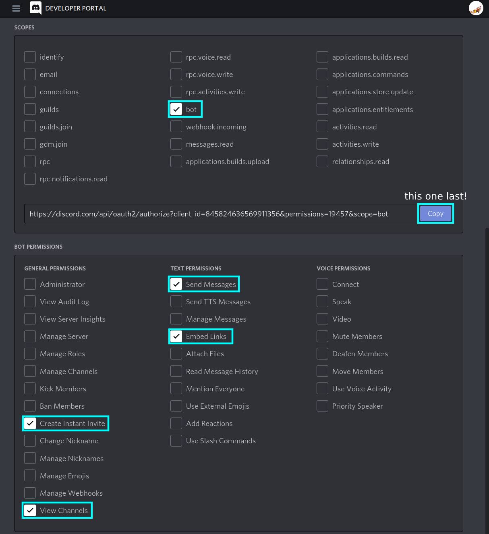
Task: Check Mention Everyone permission
Action: (176, 389)
